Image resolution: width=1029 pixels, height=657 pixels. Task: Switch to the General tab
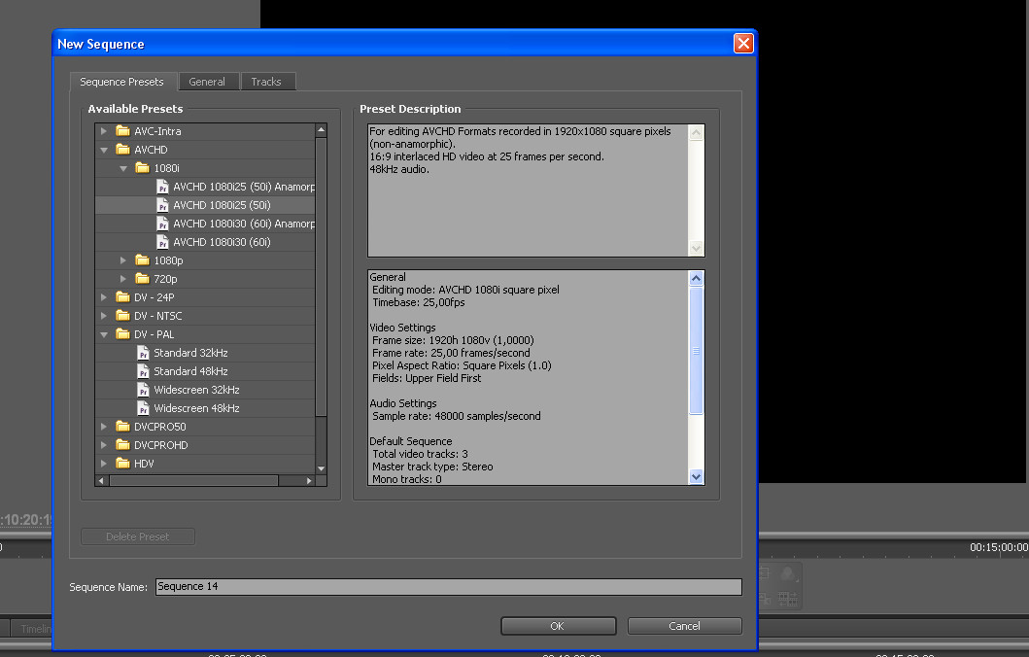point(207,82)
